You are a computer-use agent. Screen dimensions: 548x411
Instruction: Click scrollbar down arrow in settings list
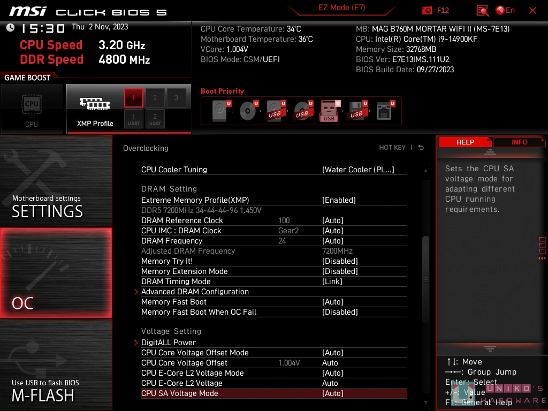click(x=425, y=402)
